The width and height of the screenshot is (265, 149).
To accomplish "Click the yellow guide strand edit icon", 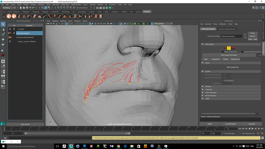I will pyautogui.click(x=229, y=48).
